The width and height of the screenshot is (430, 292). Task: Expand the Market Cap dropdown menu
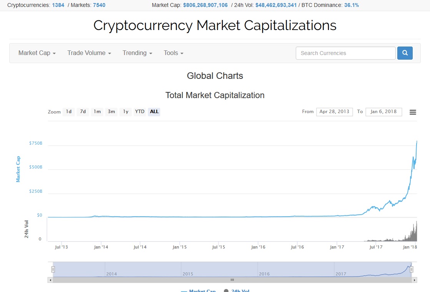(37, 53)
